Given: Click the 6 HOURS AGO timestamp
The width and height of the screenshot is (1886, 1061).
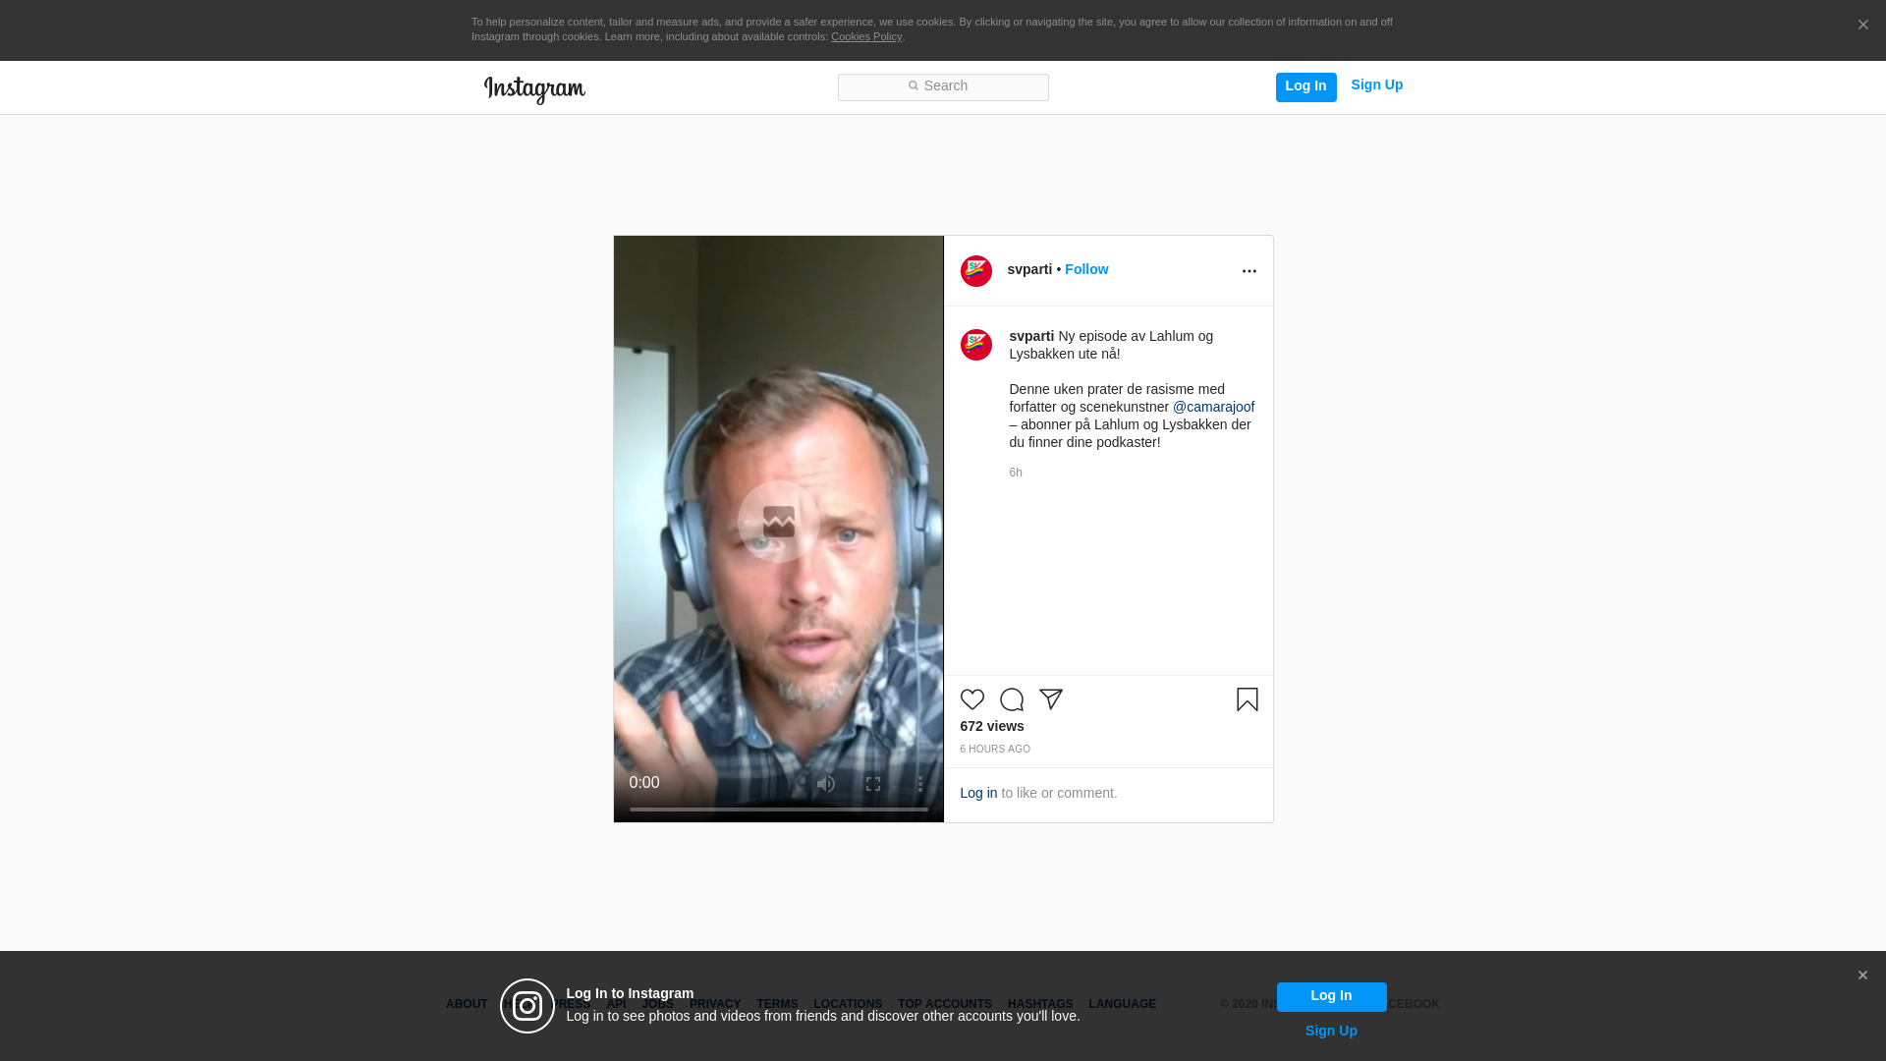Looking at the screenshot, I should tap(995, 749).
